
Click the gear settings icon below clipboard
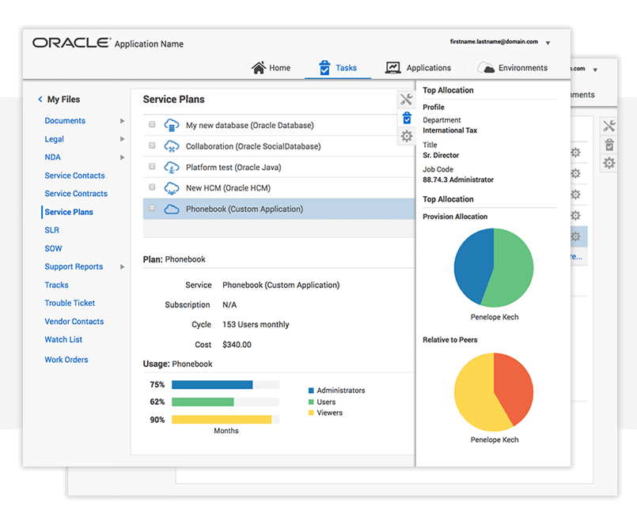406,136
